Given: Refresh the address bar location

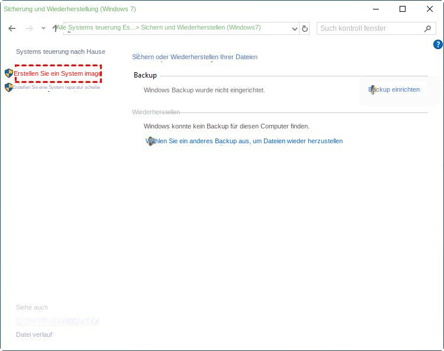Looking at the screenshot, I should click(x=304, y=28).
